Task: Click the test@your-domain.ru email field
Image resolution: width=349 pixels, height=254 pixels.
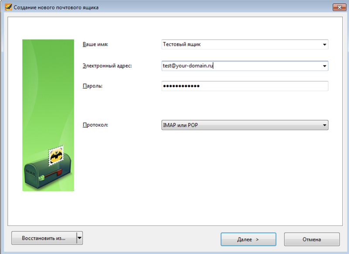Action: point(240,66)
